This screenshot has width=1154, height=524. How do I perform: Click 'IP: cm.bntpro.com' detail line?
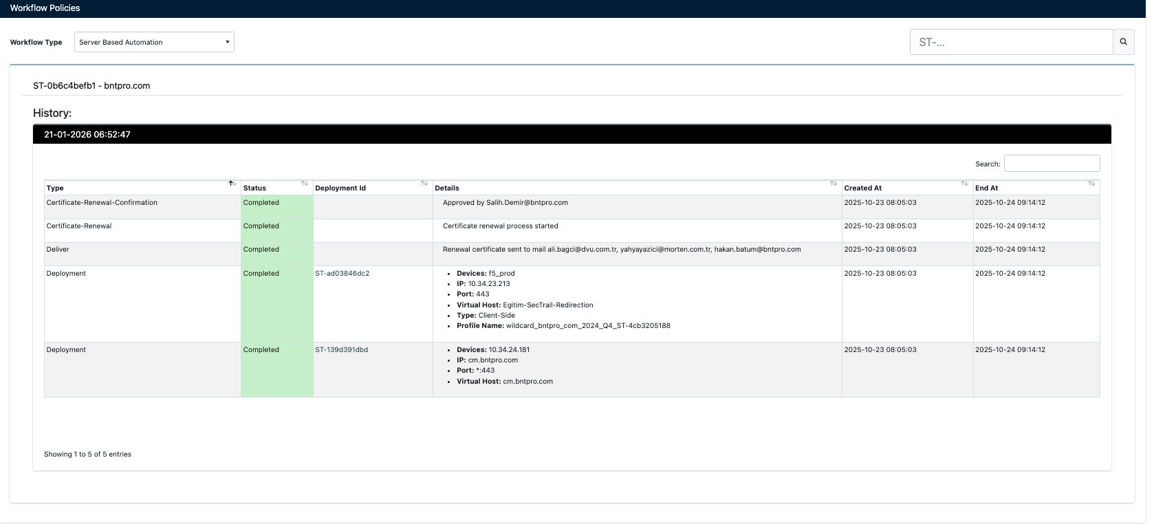(x=488, y=360)
